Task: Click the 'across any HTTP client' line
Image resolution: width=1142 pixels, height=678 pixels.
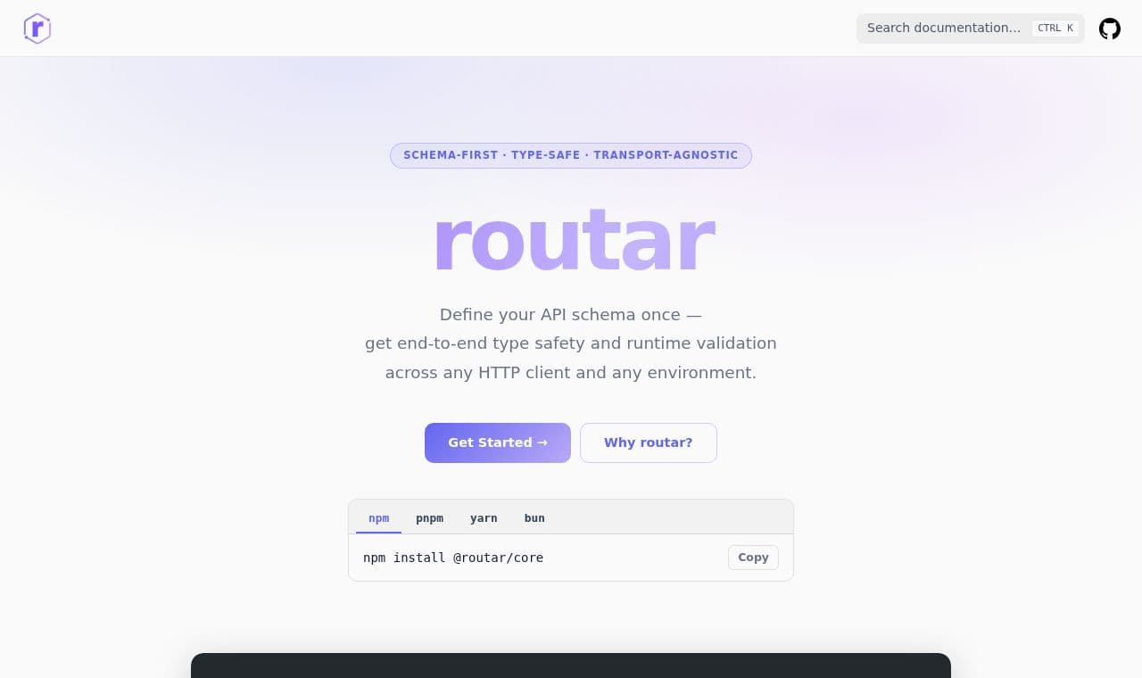Action: point(571,373)
